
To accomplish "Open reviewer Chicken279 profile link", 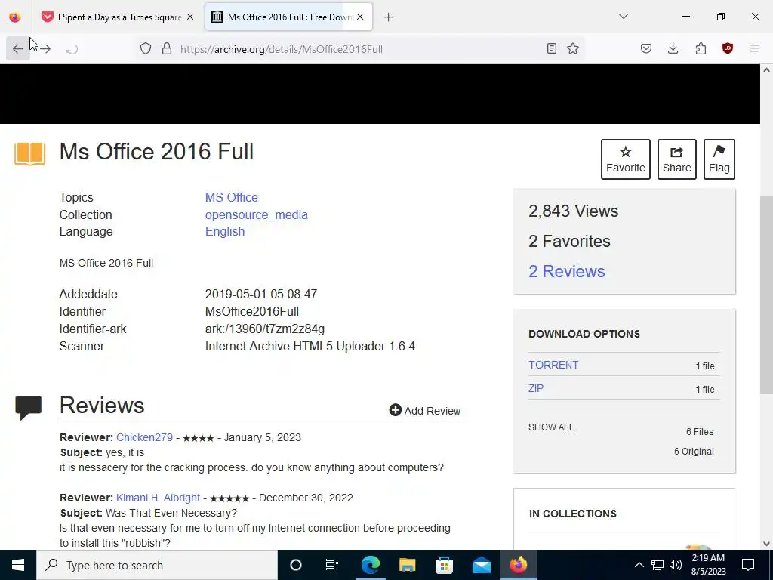I will click(x=144, y=437).
